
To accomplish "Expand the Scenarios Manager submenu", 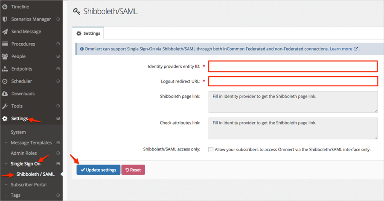I will (x=58, y=19).
